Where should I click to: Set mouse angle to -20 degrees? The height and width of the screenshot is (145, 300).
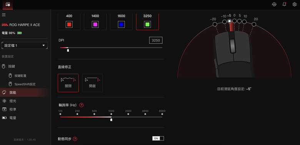[x=215, y=24]
